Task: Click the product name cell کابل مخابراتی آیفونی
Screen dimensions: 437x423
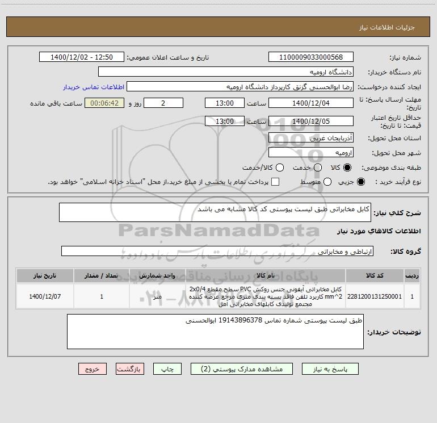Action: pyautogui.click(x=266, y=296)
